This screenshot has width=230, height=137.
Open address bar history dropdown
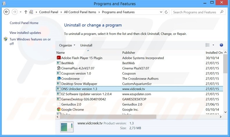(x=161, y=12)
